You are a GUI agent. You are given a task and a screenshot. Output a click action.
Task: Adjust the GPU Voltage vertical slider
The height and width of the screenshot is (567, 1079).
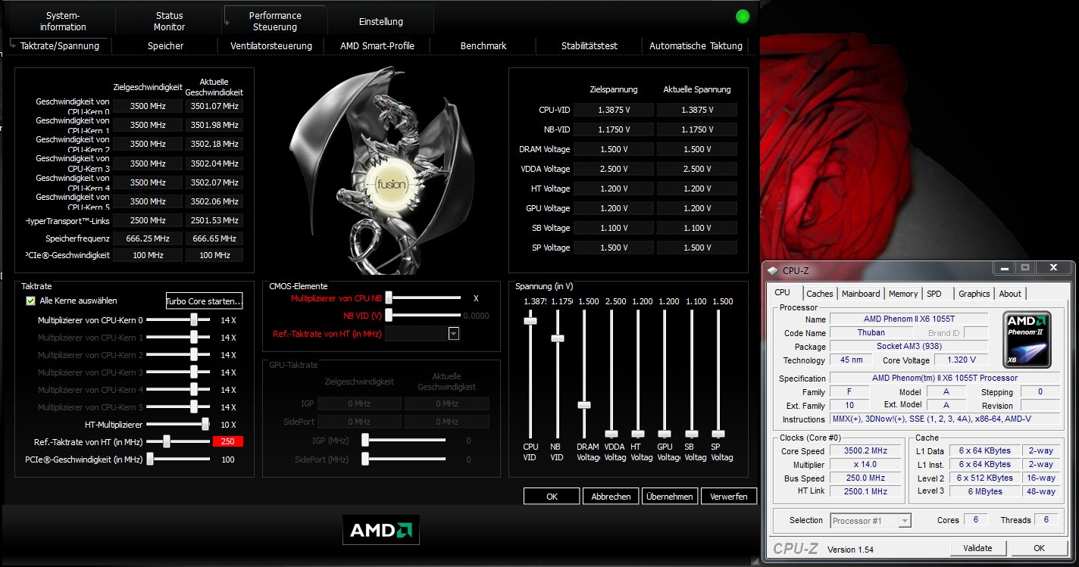tap(665, 434)
